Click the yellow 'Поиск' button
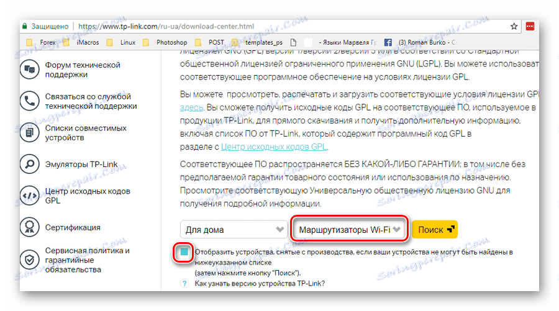 click(x=435, y=230)
